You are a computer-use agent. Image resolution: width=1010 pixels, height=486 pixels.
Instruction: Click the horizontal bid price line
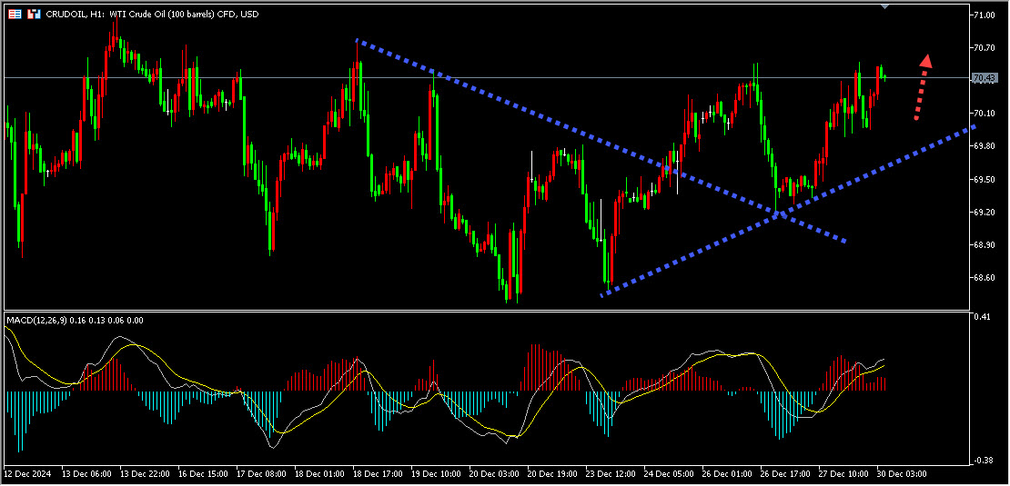(x=487, y=78)
